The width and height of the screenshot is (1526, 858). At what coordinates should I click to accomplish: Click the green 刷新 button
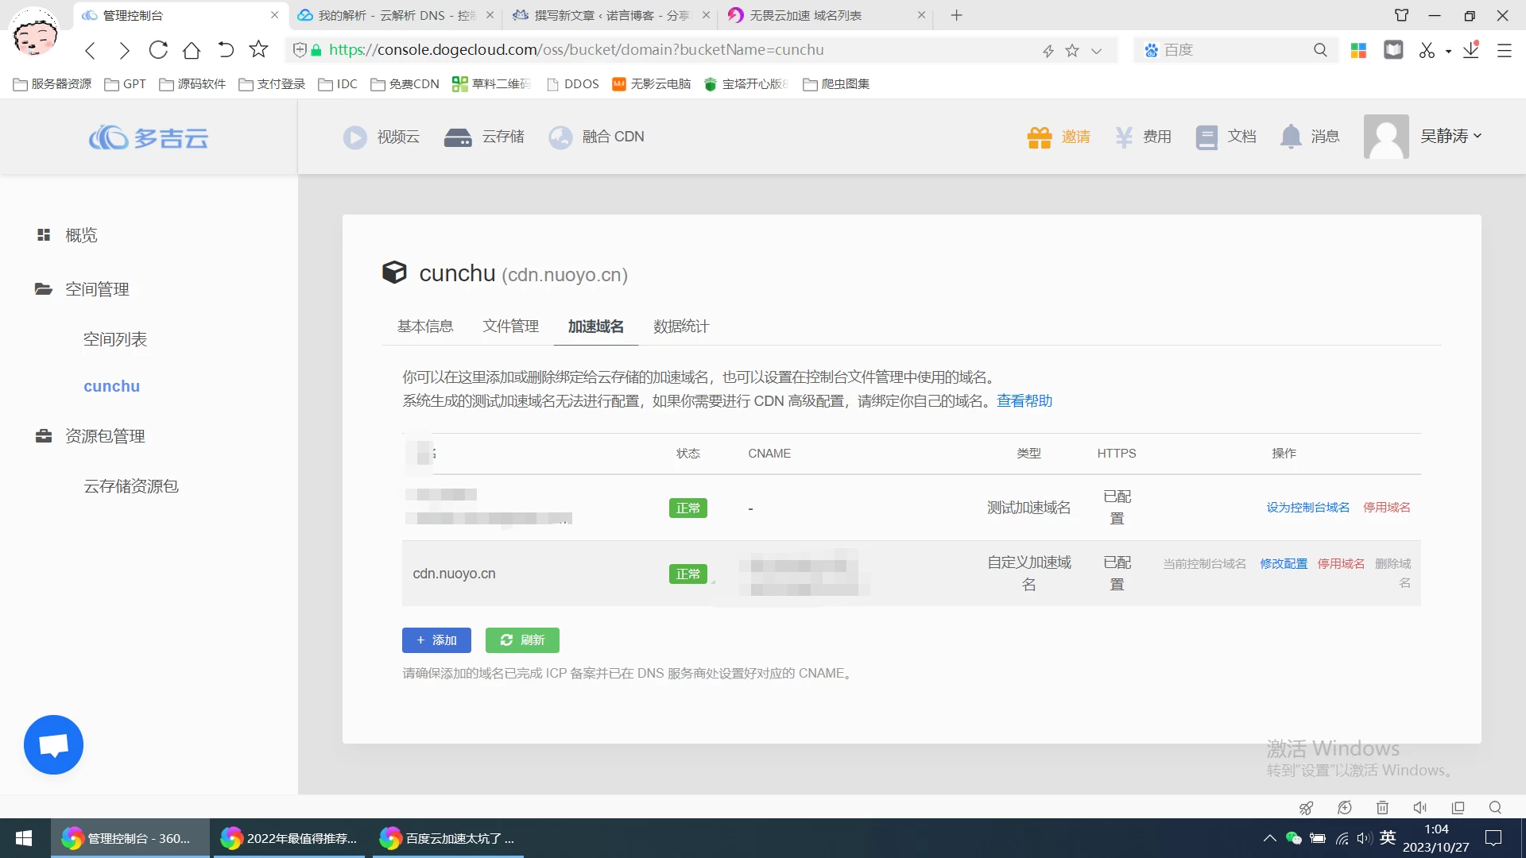[522, 640]
